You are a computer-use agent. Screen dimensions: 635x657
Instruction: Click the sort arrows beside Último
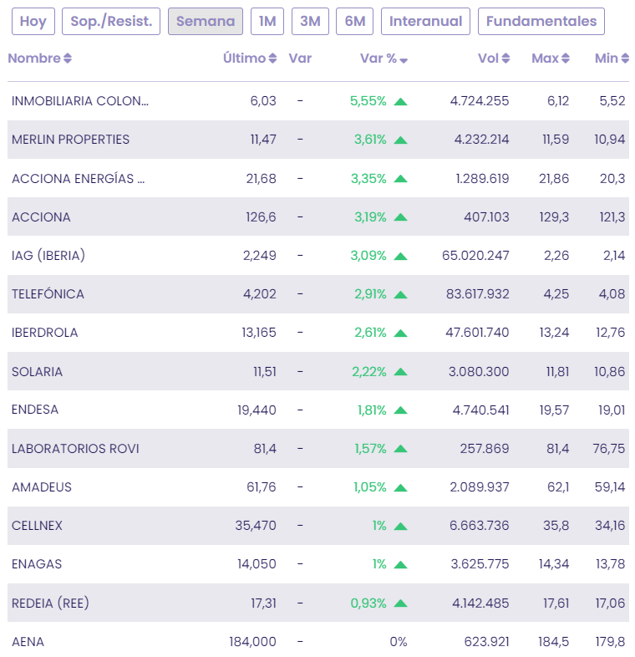pos(272,59)
